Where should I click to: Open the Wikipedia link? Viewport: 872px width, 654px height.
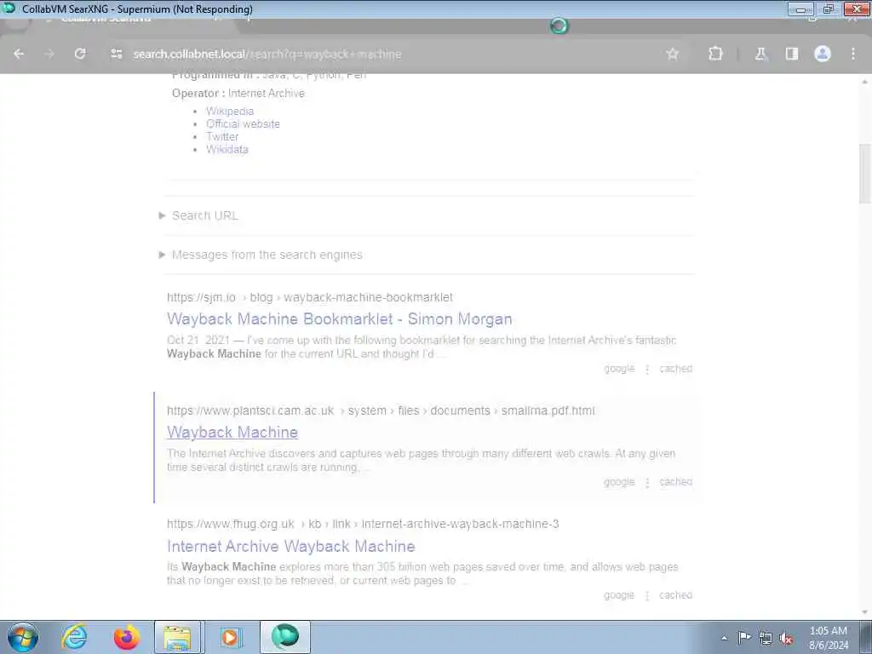230,112
